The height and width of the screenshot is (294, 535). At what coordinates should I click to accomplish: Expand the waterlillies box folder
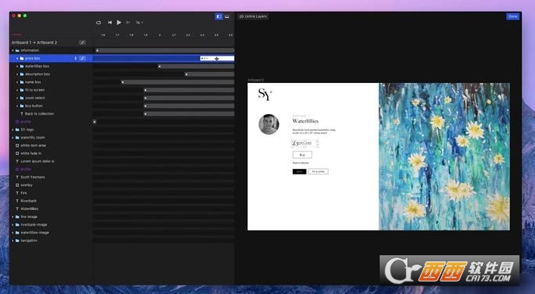[x=17, y=66]
